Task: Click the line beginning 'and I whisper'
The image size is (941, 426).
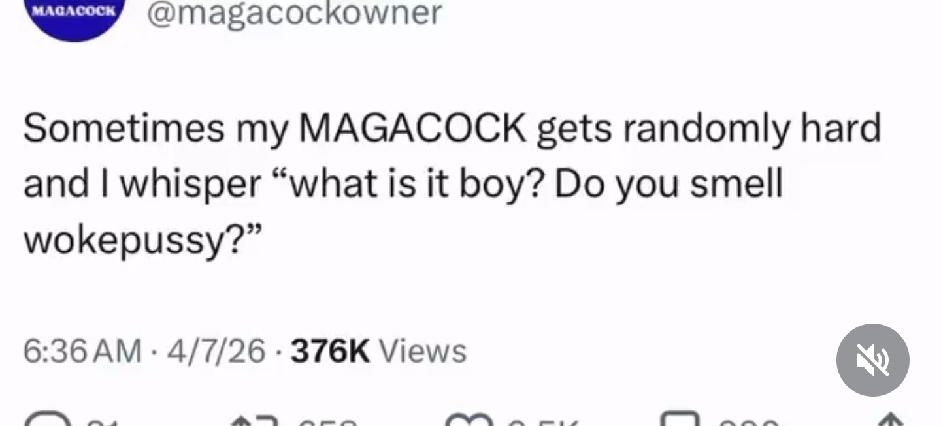Action: click(x=403, y=185)
